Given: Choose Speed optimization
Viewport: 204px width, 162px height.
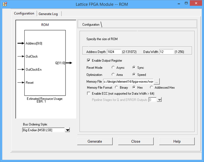Looking at the screenshot, I should pos(134,75).
